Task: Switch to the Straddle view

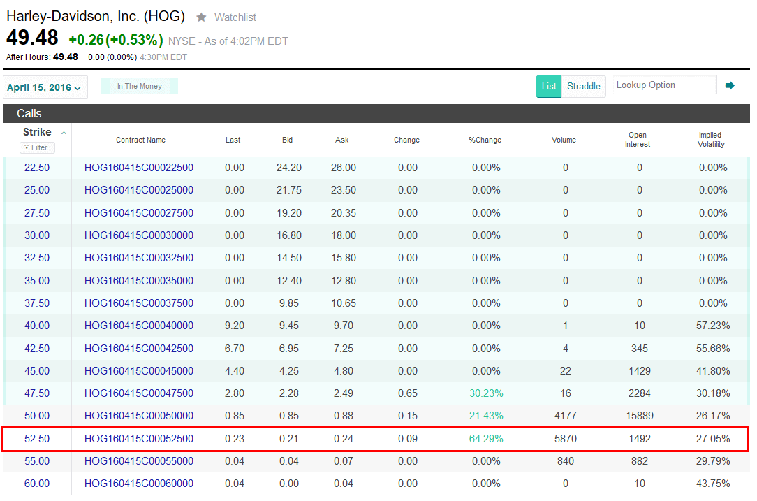Action: (584, 87)
